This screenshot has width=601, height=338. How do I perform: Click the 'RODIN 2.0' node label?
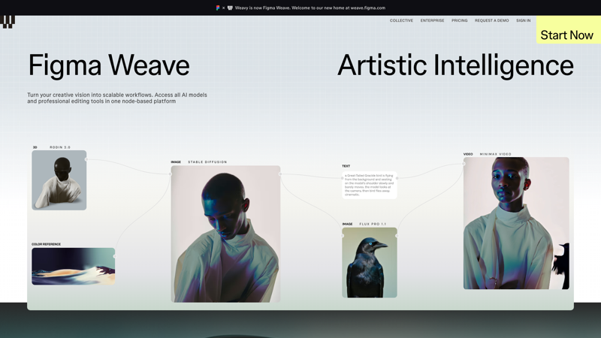pos(60,147)
